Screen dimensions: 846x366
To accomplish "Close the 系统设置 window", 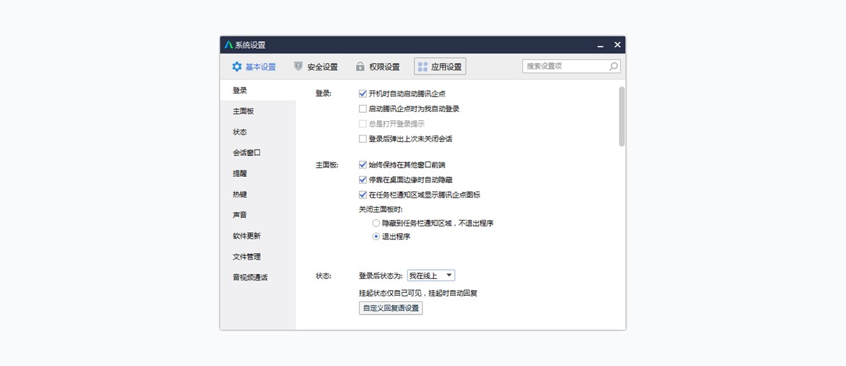I will pyautogui.click(x=617, y=45).
